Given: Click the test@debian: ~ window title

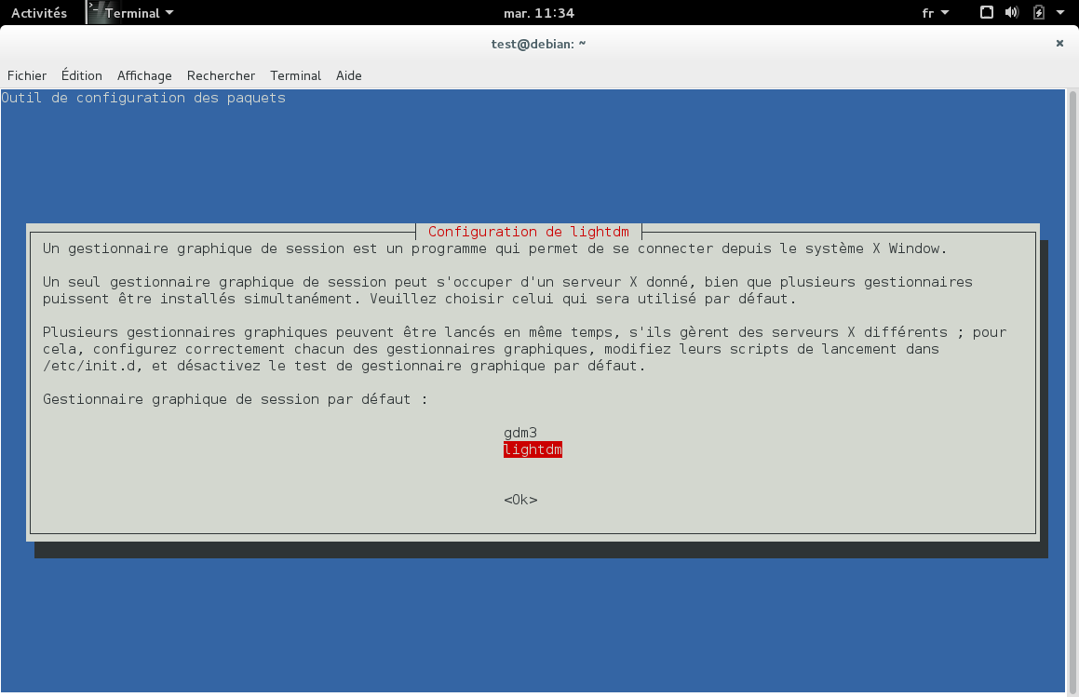Looking at the screenshot, I should (538, 44).
